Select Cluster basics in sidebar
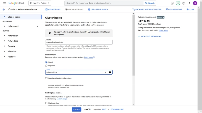The width and height of the screenshot is (202, 113). pyautogui.click(x=21, y=17)
